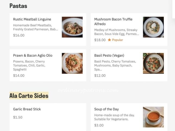Click the Popular star icon
Screen dimensions: 175x131
pyautogui.click(x=109, y=40)
